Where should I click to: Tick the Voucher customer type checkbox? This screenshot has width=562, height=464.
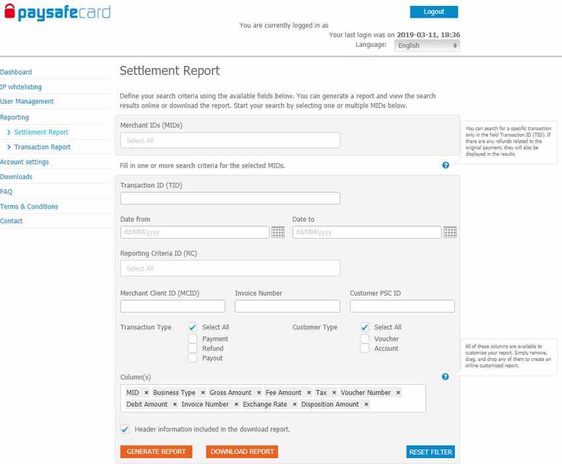point(364,339)
